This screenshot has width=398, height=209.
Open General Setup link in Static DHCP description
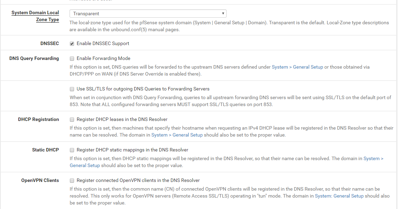pyautogui.click(x=85, y=165)
